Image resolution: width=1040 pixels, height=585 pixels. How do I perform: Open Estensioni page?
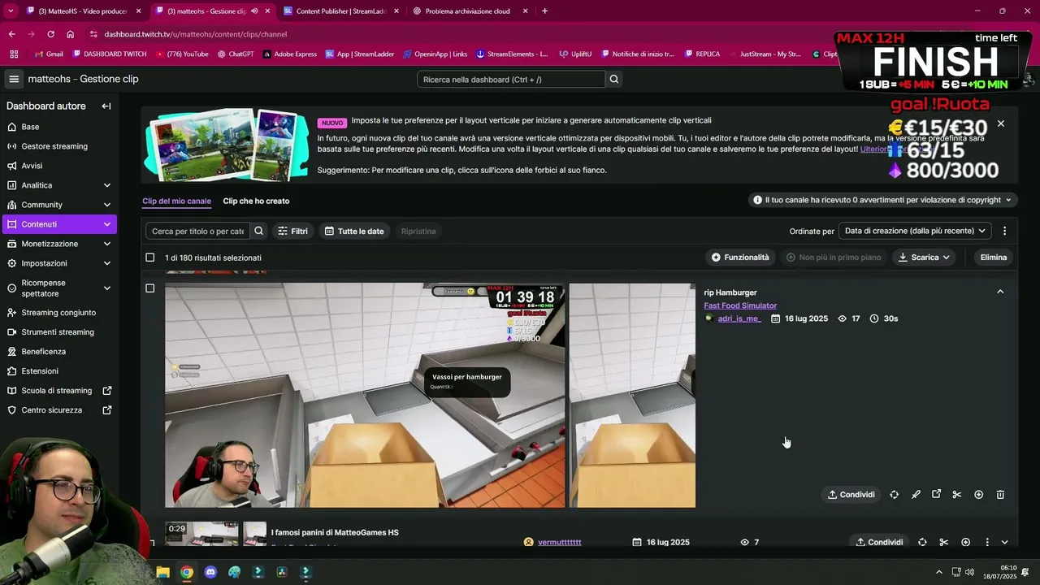tap(39, 371)
